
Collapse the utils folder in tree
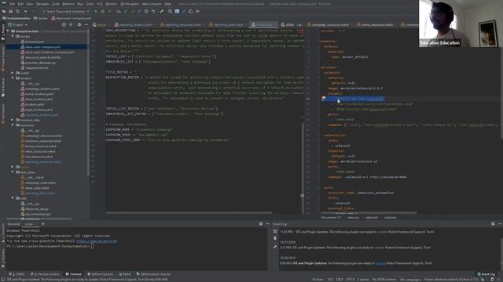(x=13, y=198)
